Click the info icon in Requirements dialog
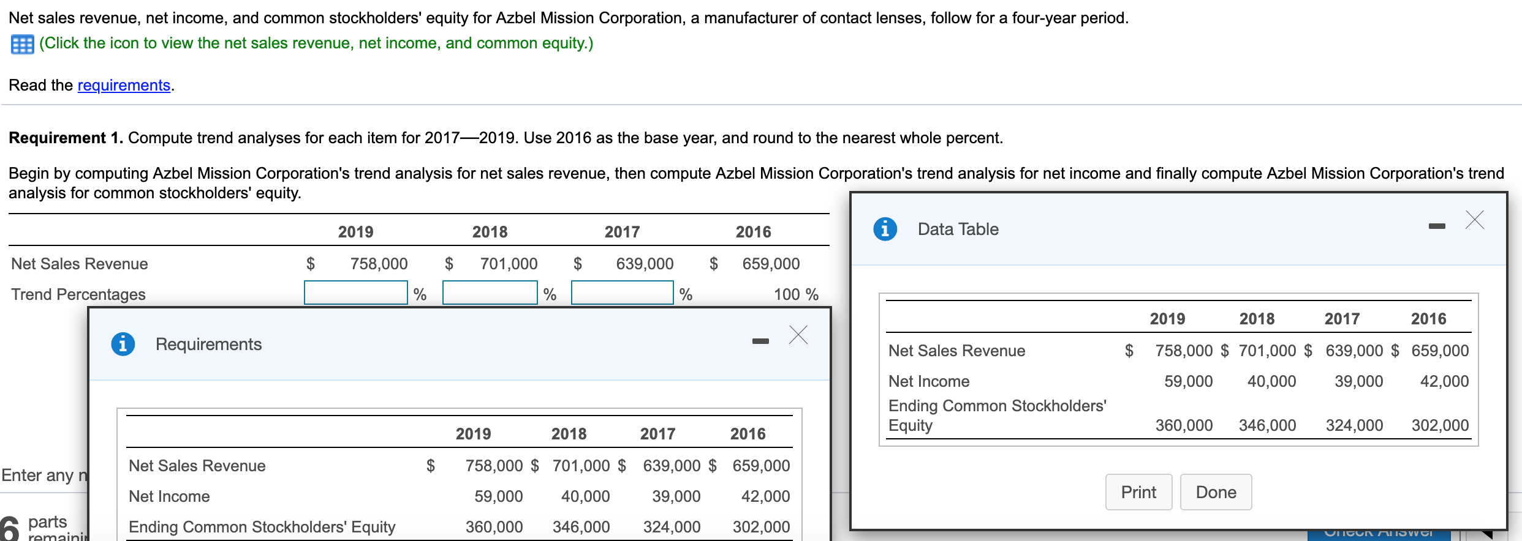 (x=123, y=344)
